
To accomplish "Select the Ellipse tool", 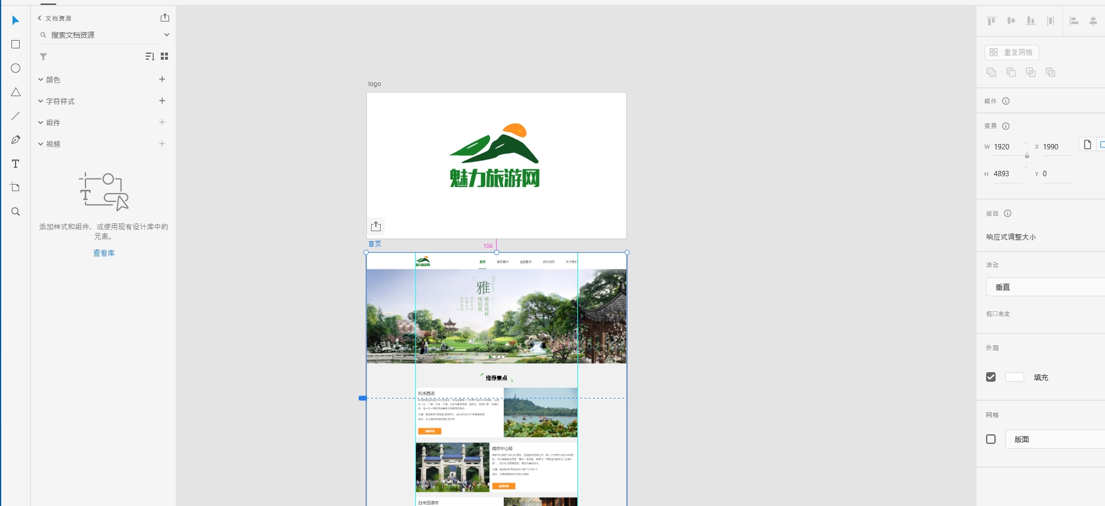I will [16, 68].
